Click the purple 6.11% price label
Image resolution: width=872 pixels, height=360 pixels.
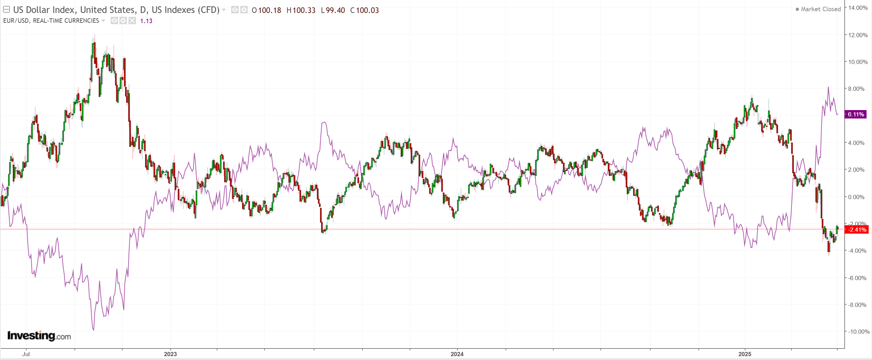point(855,114)
